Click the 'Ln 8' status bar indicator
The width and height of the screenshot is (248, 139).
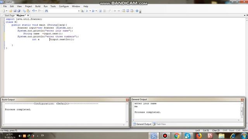(198, 131)
